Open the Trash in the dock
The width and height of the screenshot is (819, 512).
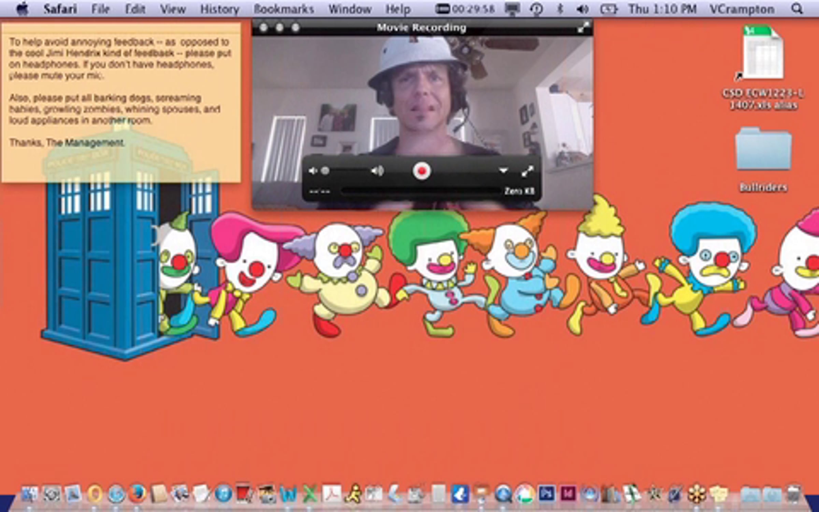click(794, 494)
